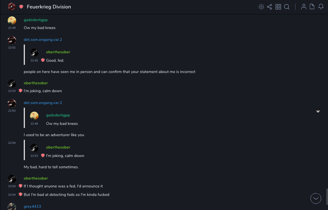Click shield icon beside "But I'm bad at detecting"
This screenshot has height=210, width=328.
20,194
